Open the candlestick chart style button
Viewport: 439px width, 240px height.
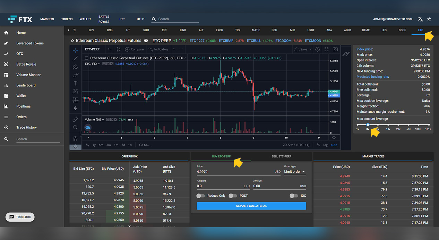tap(119, 49)
